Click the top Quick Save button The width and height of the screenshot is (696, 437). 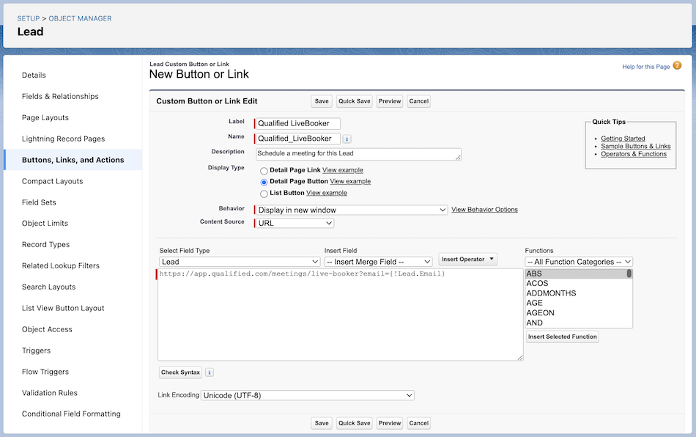[x=354, y=101]
